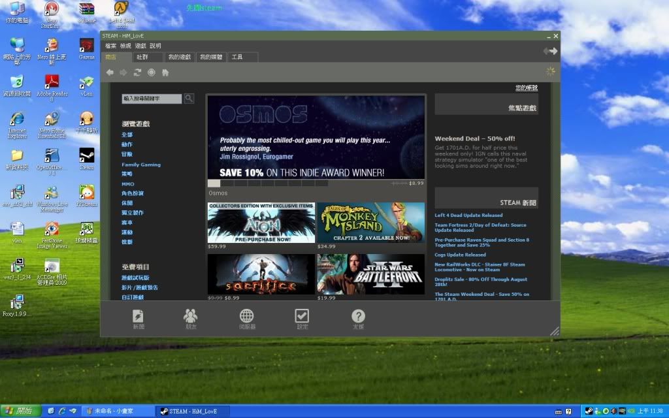
Task: Open the Garena desktop icon
Action: click(x=87, y=48)
